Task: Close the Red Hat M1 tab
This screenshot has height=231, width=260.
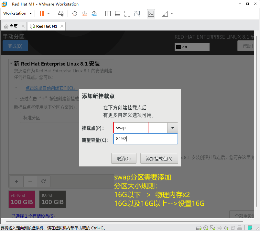Action: [62, 26]
